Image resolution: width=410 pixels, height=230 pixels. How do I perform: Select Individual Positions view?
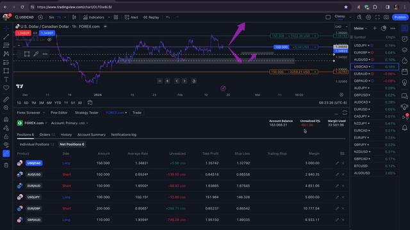(x=37, y=144)
